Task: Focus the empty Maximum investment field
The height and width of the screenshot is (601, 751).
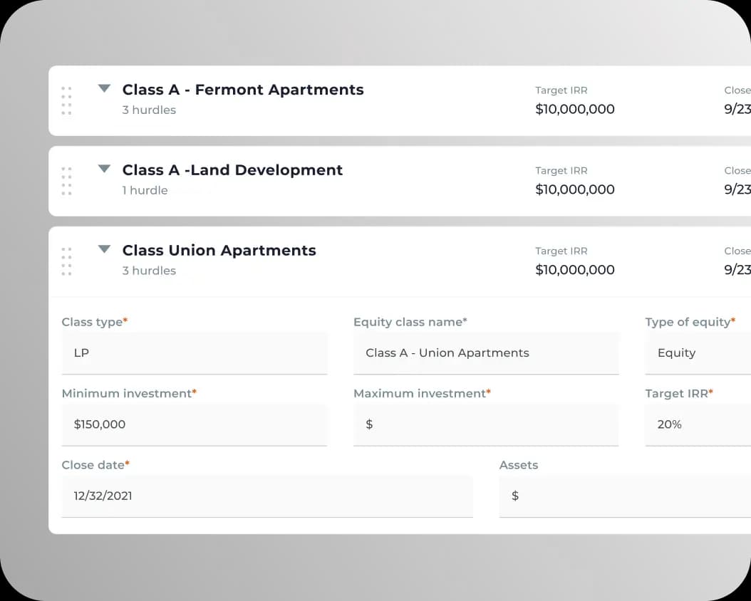Action: [486, 424]
